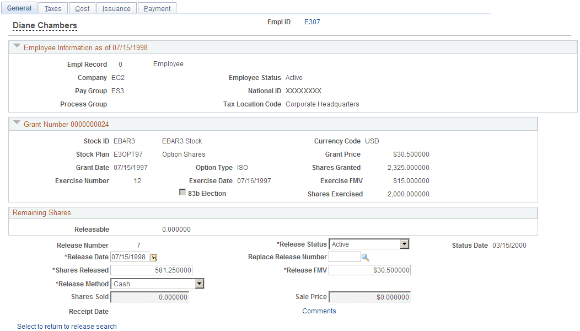Click the Replace Release Number input field
Viewport: 580px width, 331px height.
coord(345,257)
